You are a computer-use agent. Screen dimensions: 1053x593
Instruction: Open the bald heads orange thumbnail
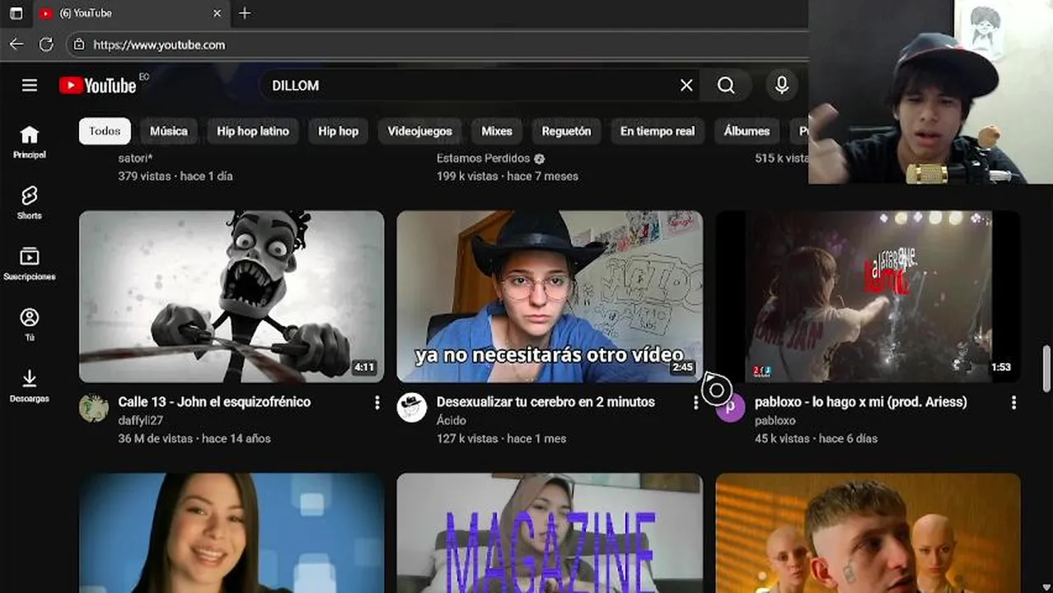pos(868,533)
